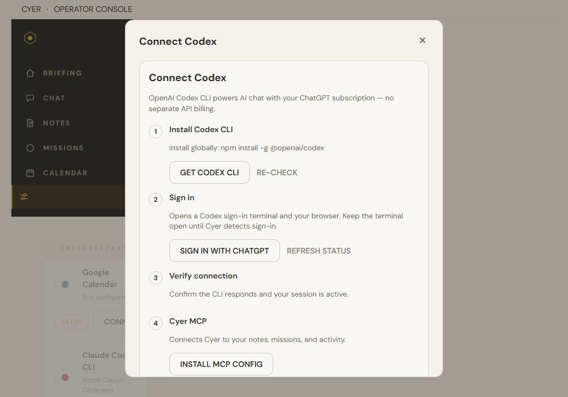Click the 'Install Codex CLI' step heading
This screenshot has height=397, width=568.
pos(201,129)
